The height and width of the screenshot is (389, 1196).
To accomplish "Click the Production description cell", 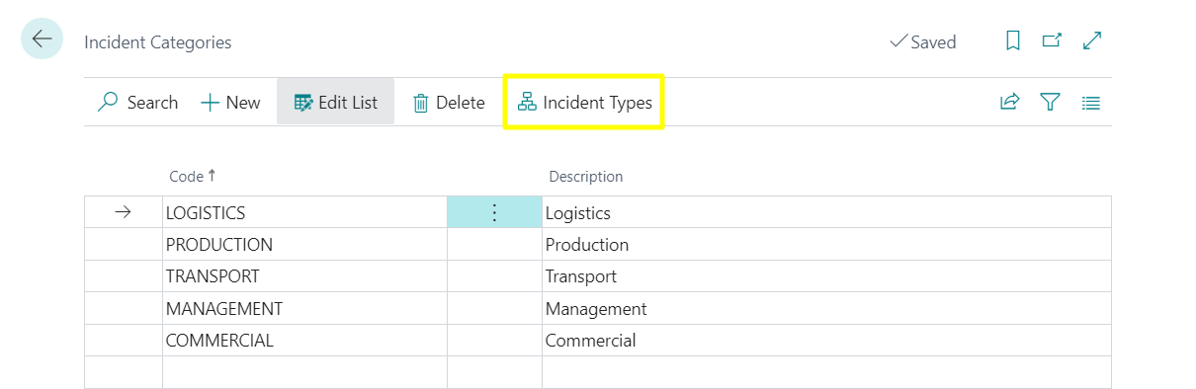I will click(826, 244).
